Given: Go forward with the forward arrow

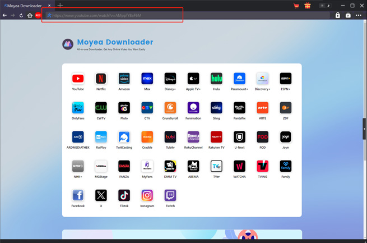Looking at the screenshot, I should 13,16.
